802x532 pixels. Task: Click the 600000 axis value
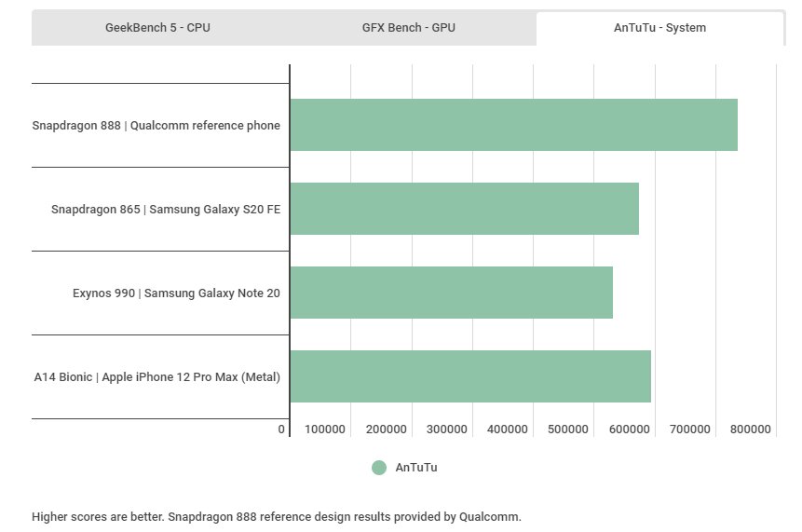pyautogui.click(x=629, y=430)
